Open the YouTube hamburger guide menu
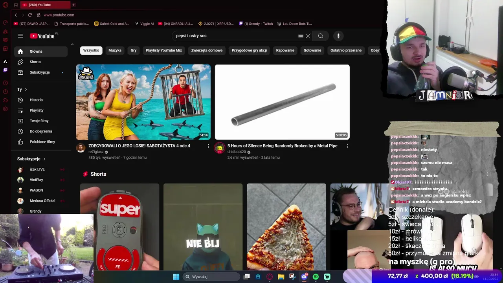The image size is (503, 283). [x=20, y=36]
